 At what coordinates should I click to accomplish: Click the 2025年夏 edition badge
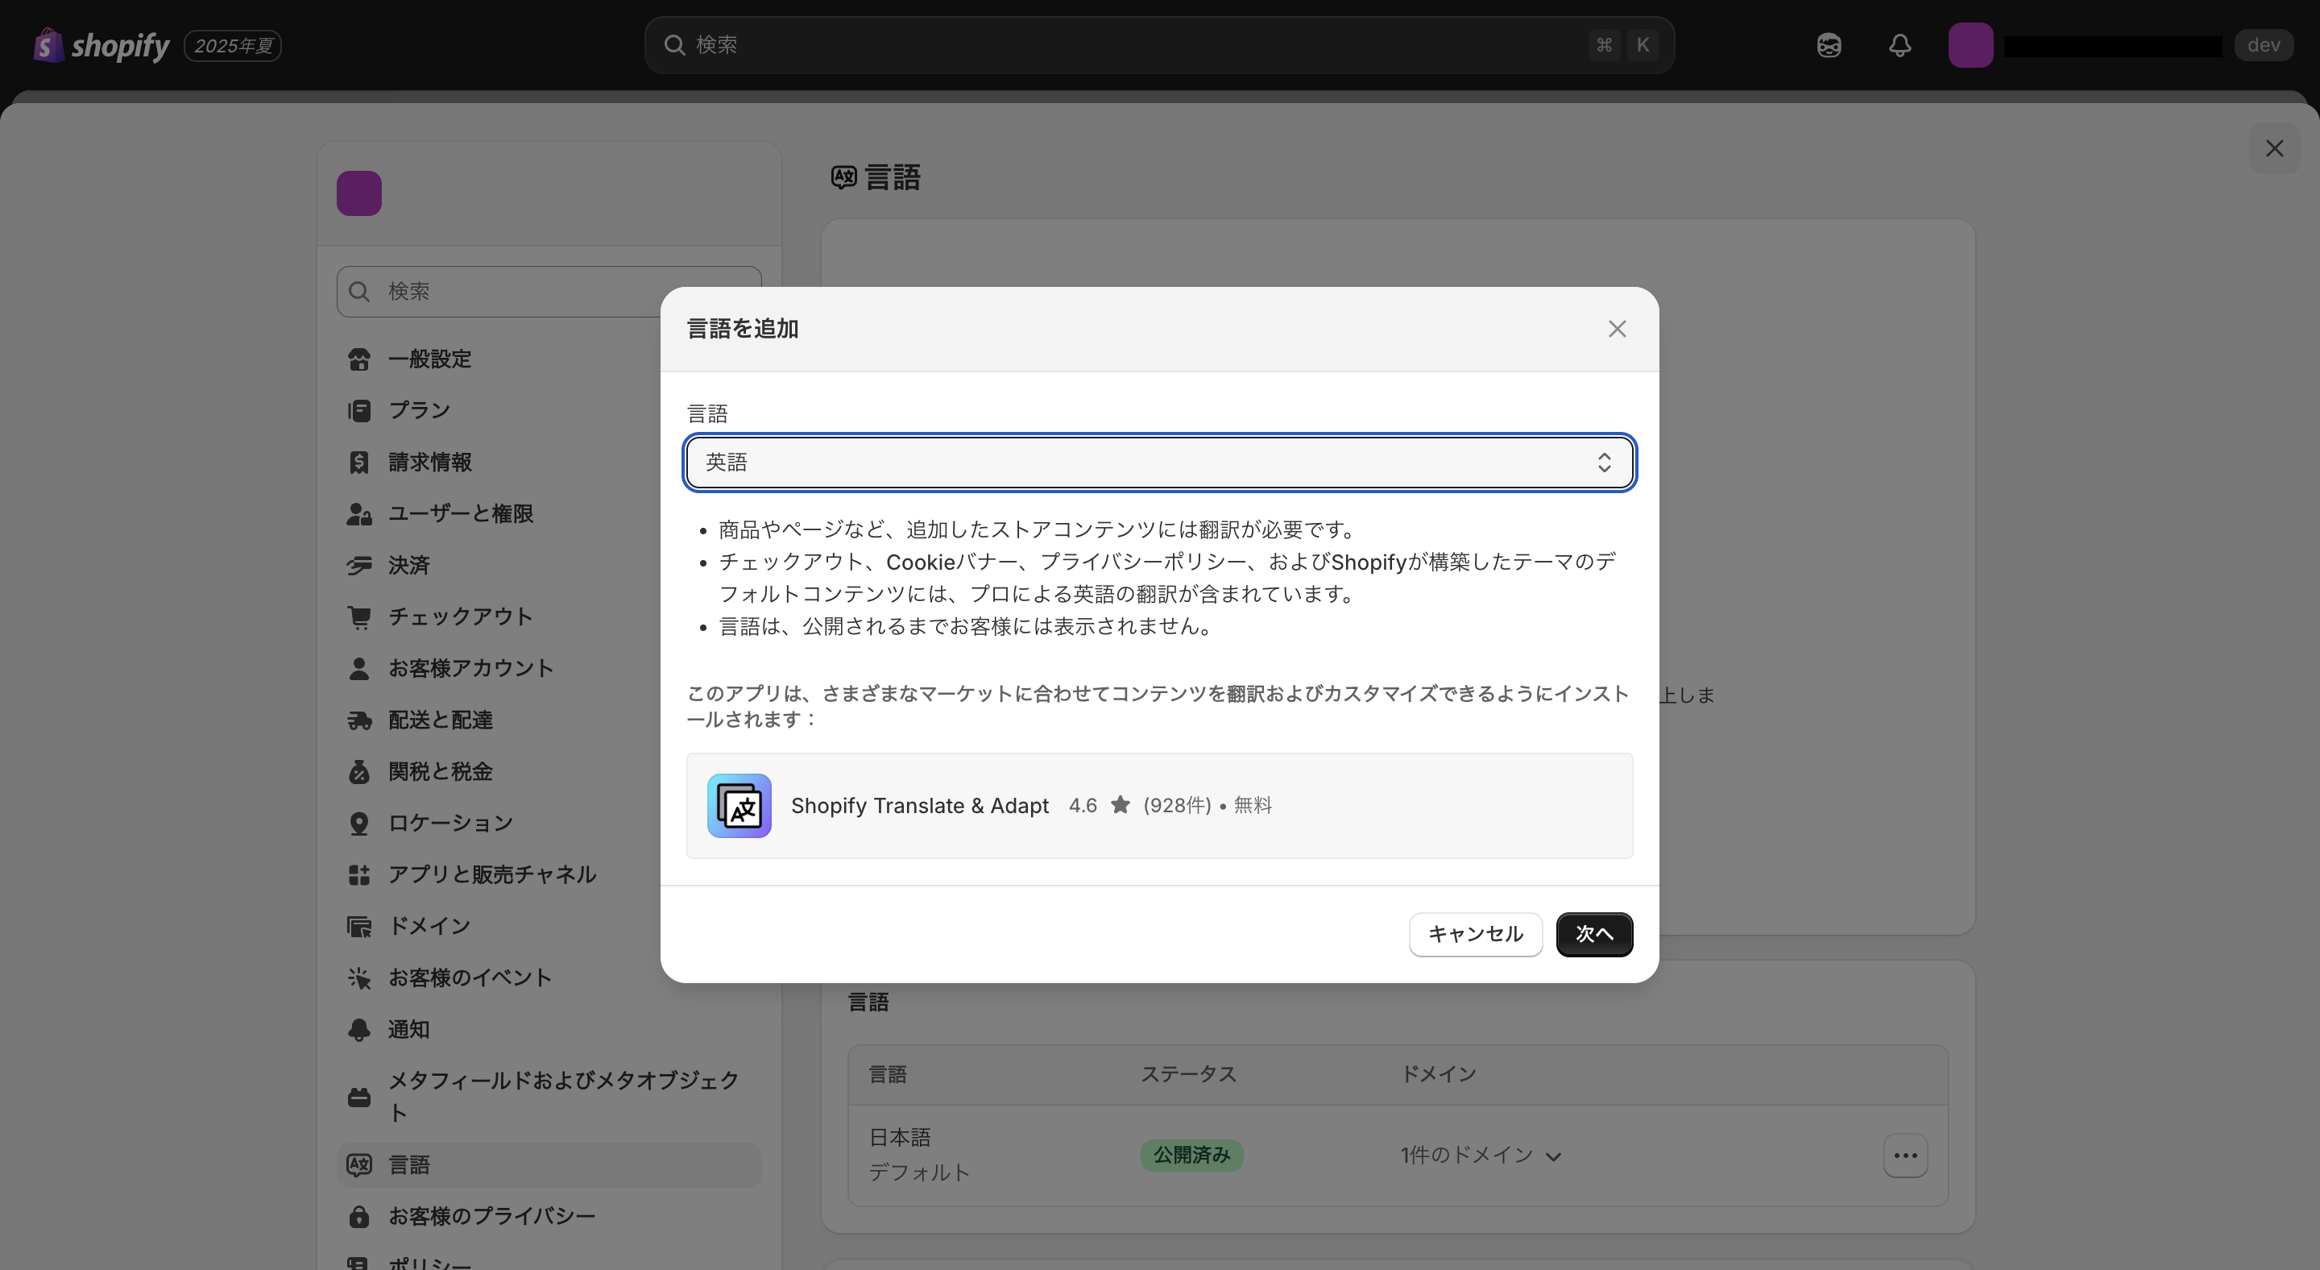tap(234, 45)
